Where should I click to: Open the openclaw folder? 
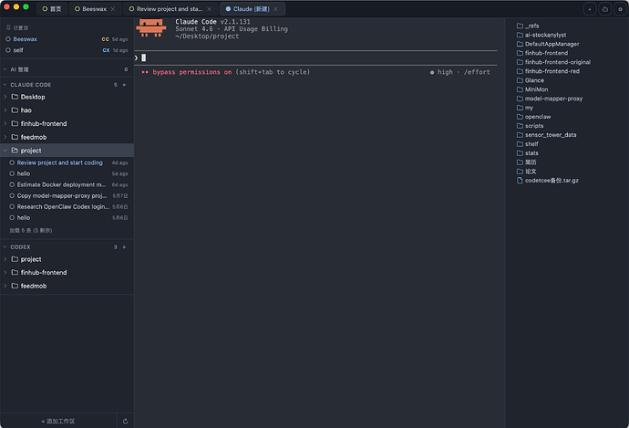pos(534,117)
